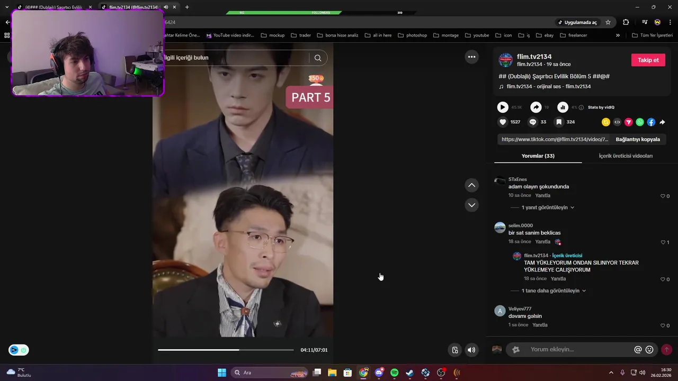Open 'freelancer' bookmarks folder
This screenshot has width=678, height=381.
574,35
